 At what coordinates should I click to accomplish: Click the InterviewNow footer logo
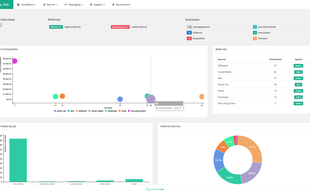[155, 189]
